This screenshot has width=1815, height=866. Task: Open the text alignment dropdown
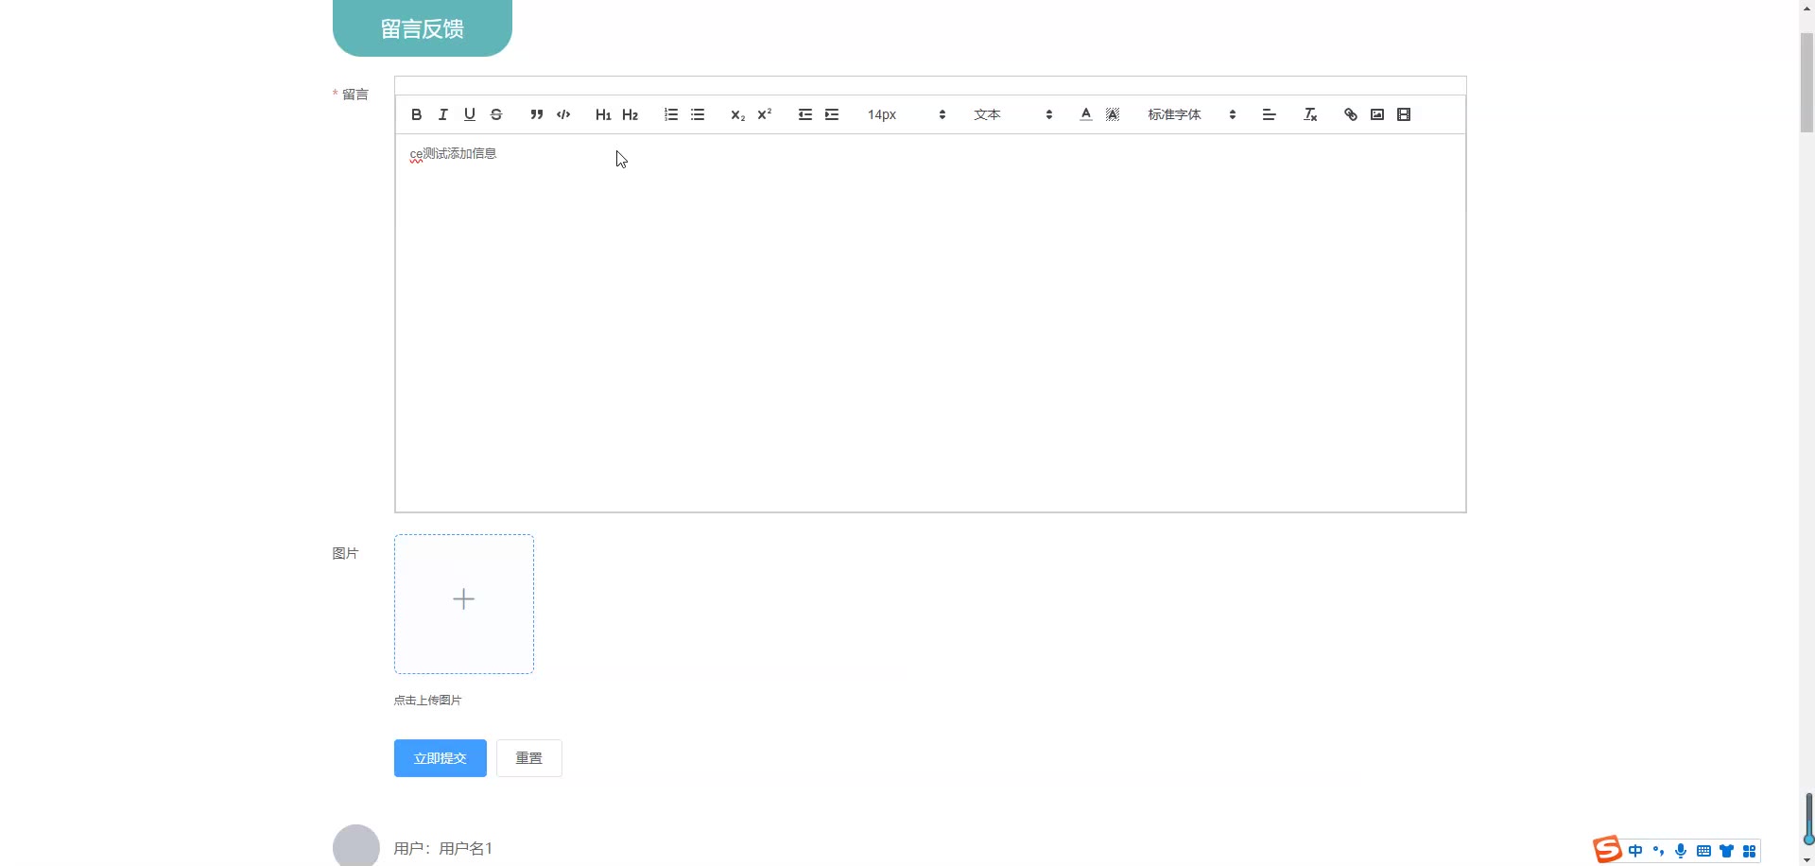point(1270,114)
